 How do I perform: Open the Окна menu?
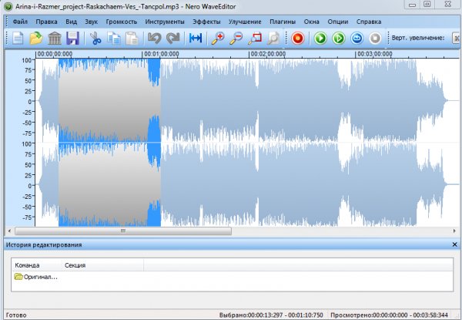click(311, 22)
